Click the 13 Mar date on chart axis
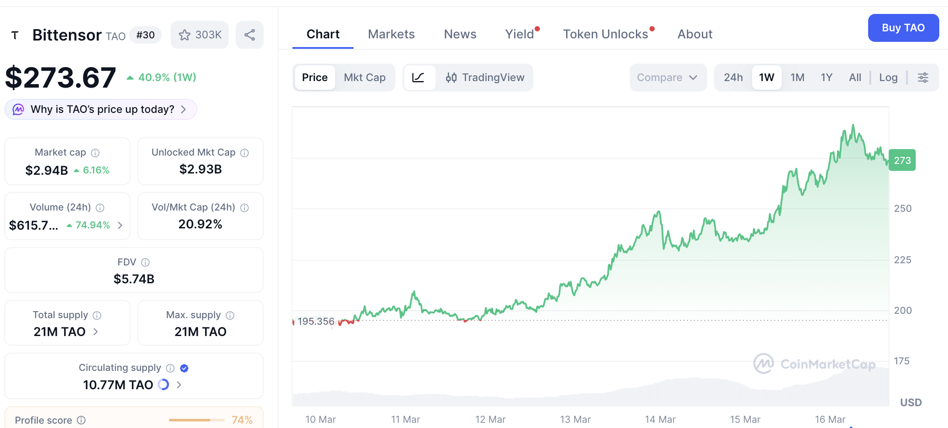The width and height of the screenshot is (948, 428). (x=575, y=419)
